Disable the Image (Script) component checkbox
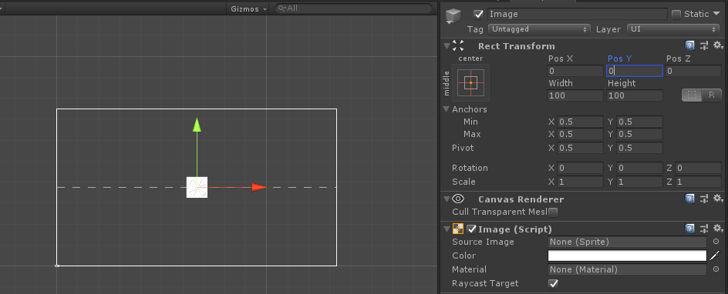Image resolution: width=728 pixels, height=294 pixels. [471, 229]
